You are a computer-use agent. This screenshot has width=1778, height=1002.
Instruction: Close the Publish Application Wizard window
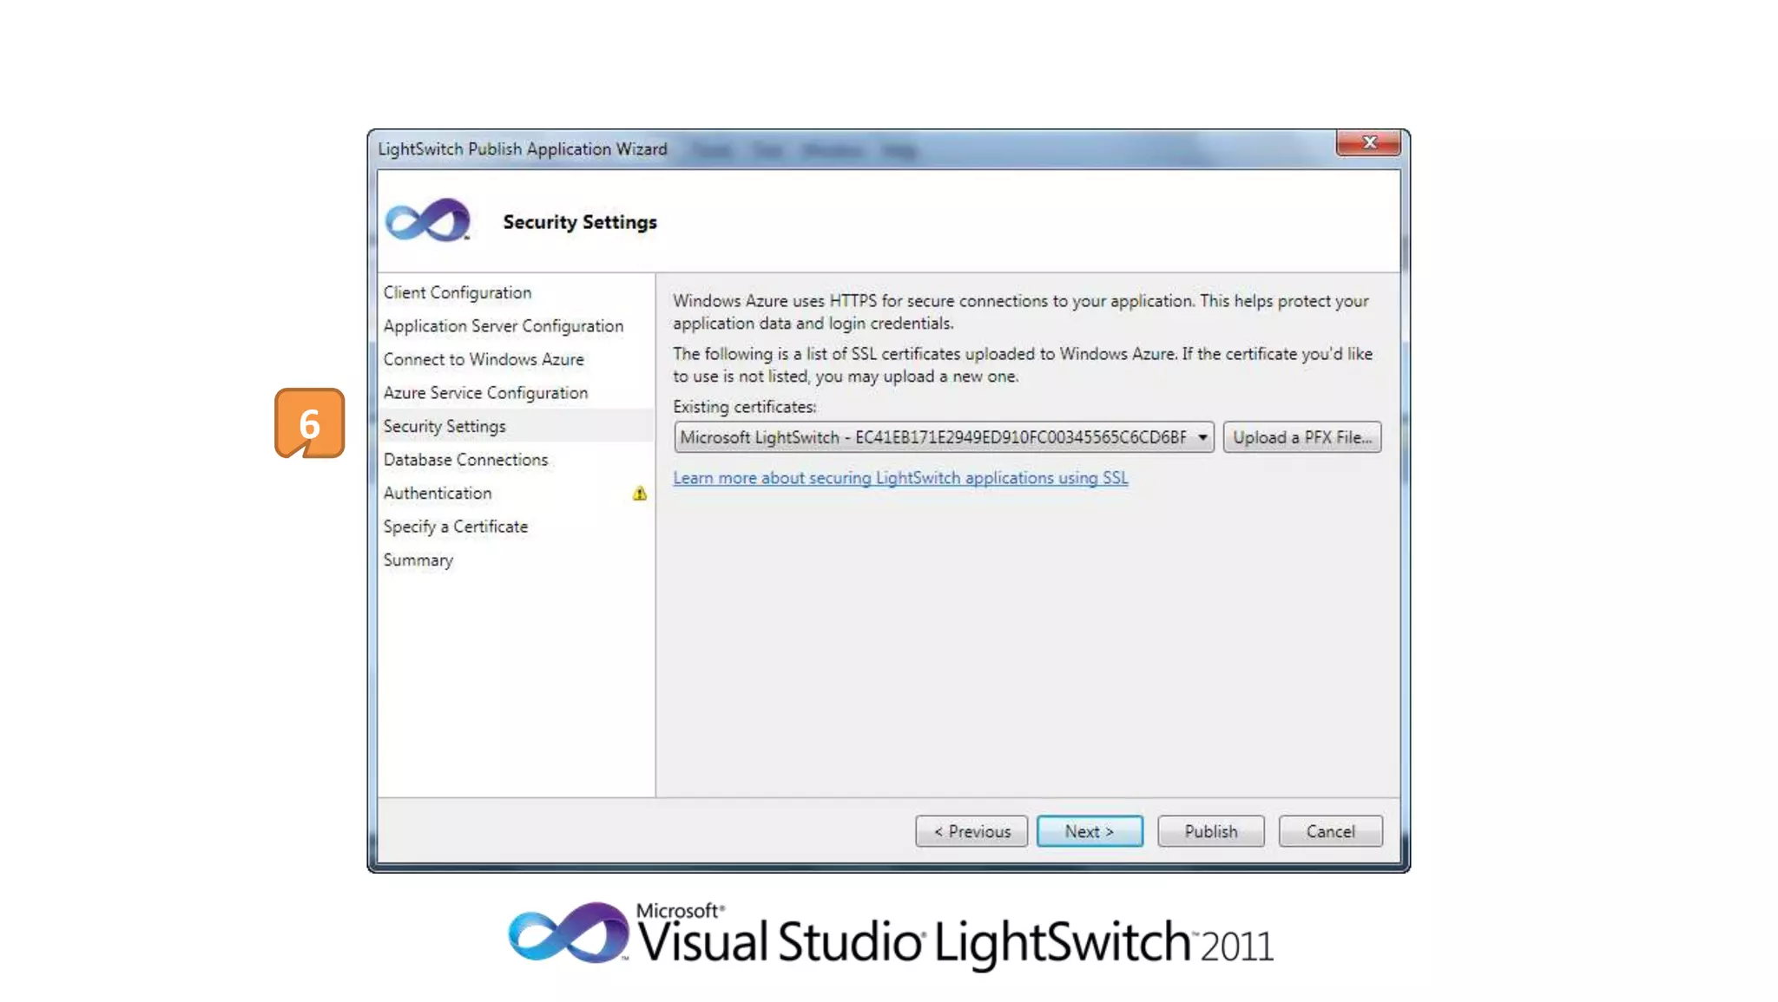(1368, 142)
